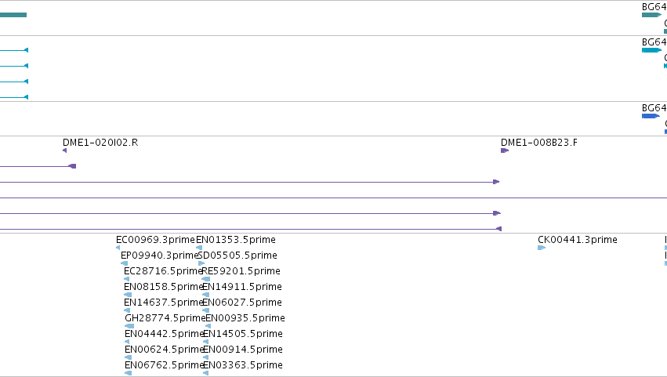This screenshot has height=377, width=667.
Task: Select the arrowless purple line spanning the full track
Action: click(334, 198)
